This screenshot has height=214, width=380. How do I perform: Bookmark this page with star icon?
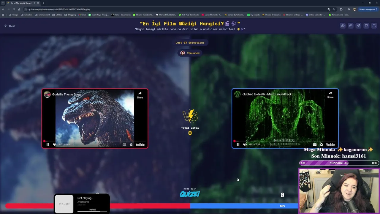[x=334, y=9]
